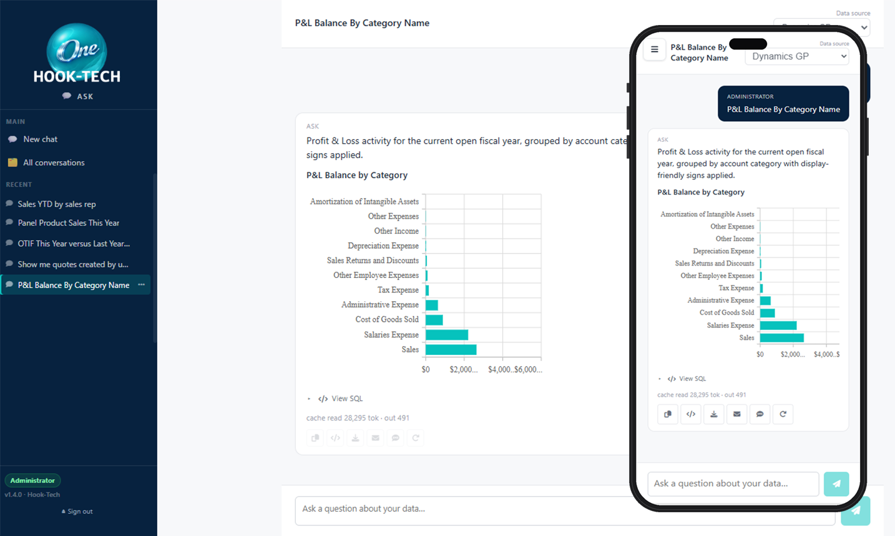Open the hamburger menu in the phone view
895x536 pixels.
click(x=654, y=49)
